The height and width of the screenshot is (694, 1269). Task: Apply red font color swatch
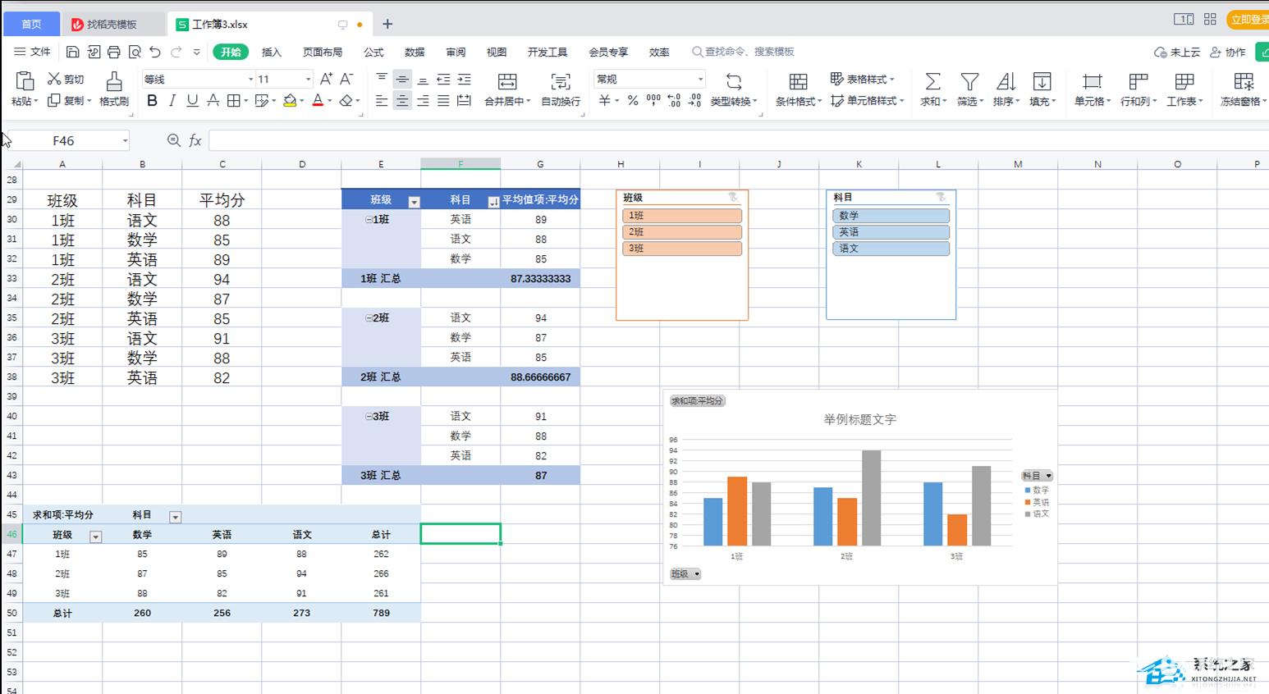coord(318,101)
